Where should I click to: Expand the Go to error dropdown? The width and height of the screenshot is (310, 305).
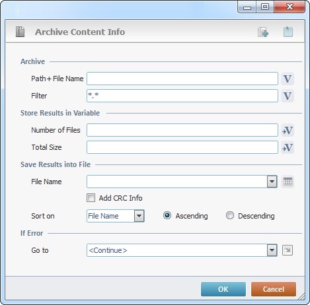coord(272,250)
